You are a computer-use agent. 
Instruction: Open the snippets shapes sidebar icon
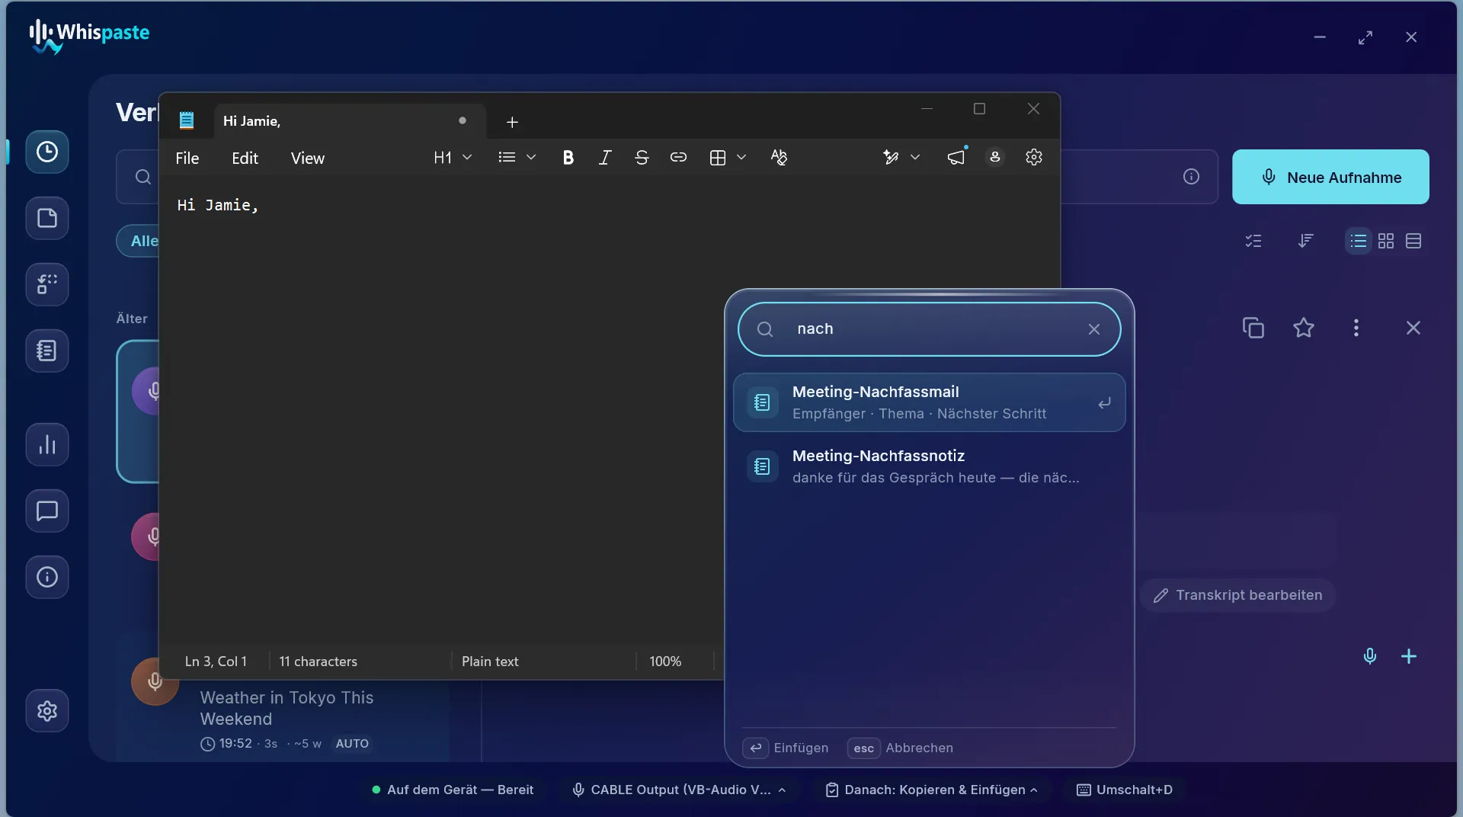point(47,284)
